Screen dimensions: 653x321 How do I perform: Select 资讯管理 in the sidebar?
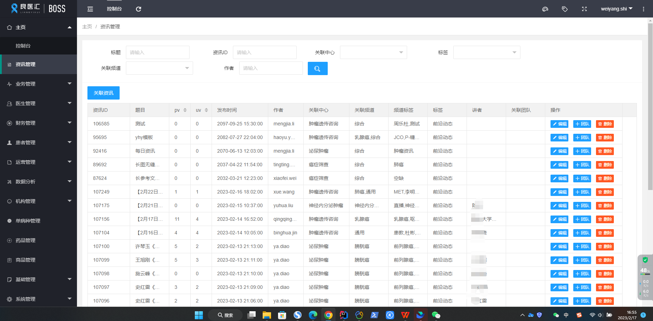point(38,64)
